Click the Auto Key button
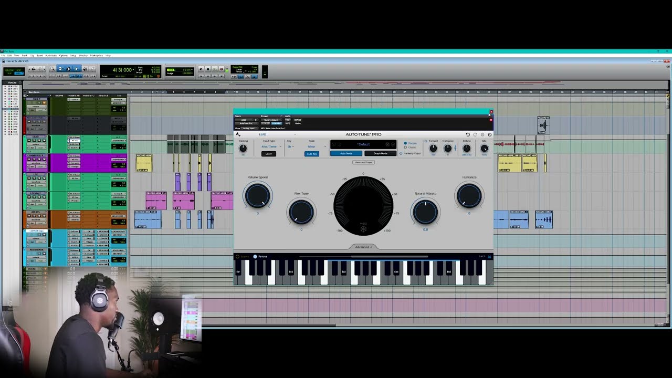 point(312,154)
